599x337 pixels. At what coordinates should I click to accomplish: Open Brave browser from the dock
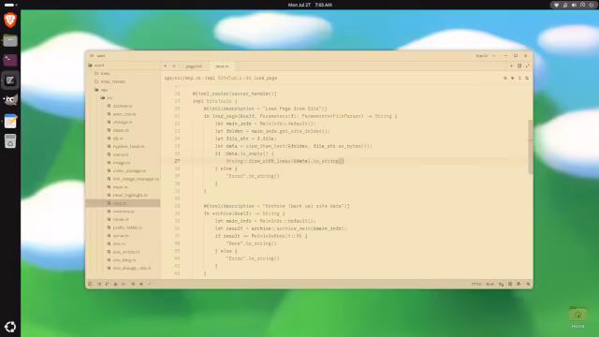[10, 20]
